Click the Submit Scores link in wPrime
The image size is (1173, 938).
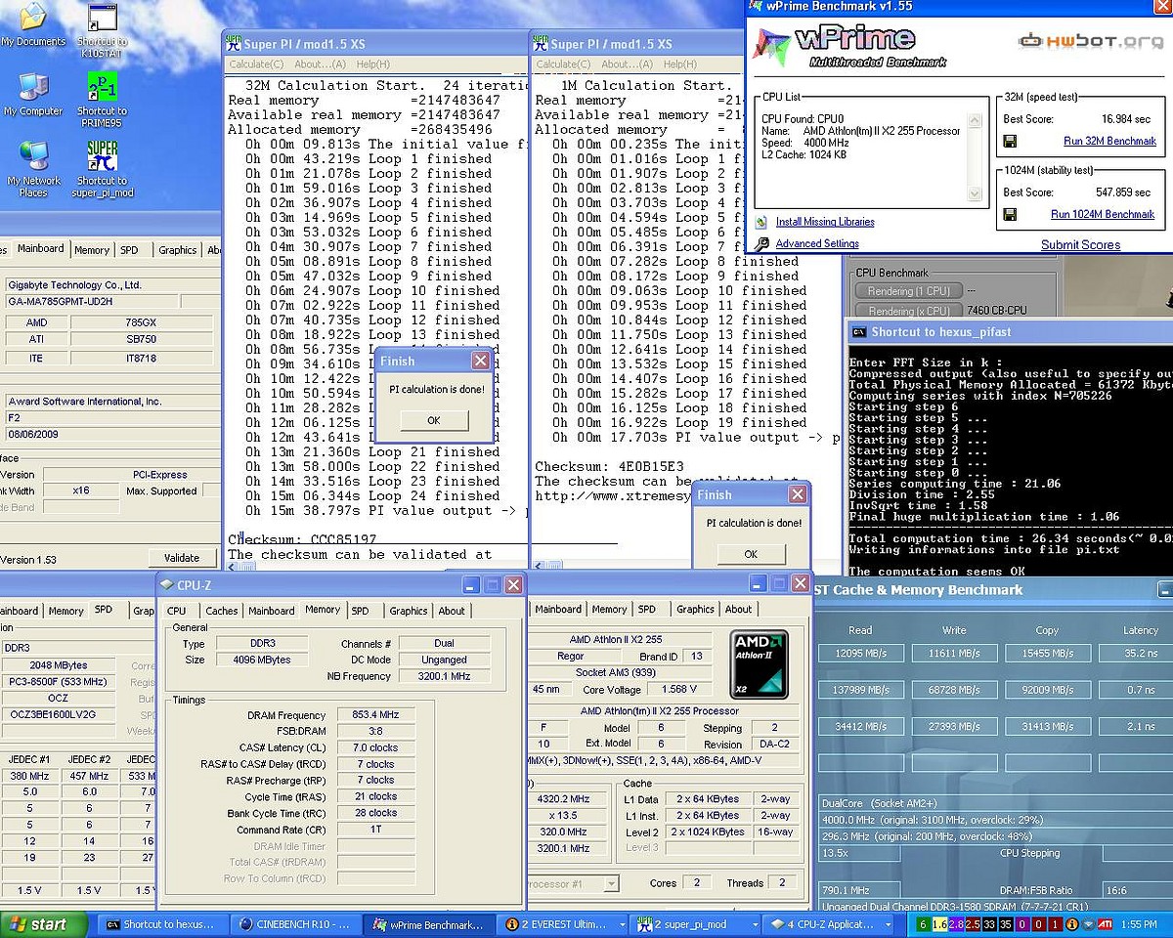tap(1080, 244)
